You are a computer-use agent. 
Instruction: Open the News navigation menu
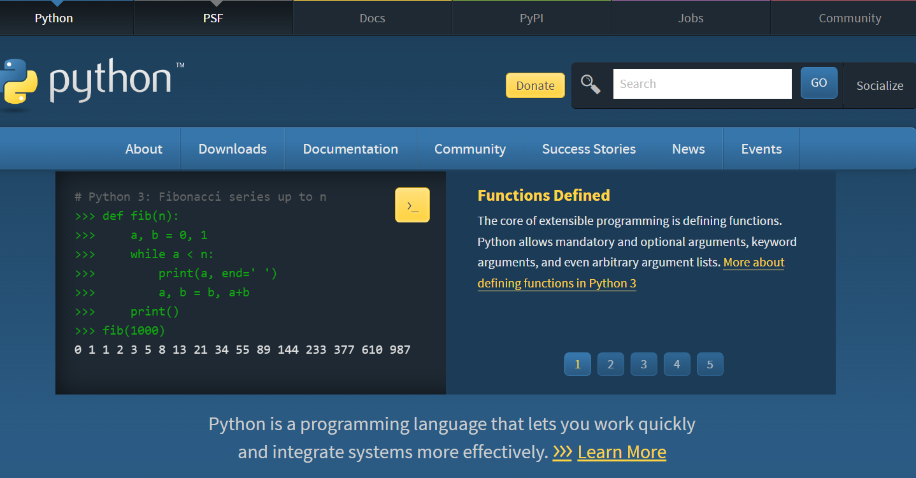(x=689, y=148)
